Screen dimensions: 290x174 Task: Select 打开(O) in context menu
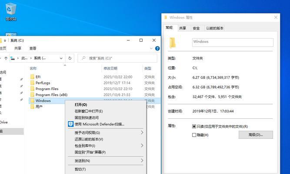81,104
